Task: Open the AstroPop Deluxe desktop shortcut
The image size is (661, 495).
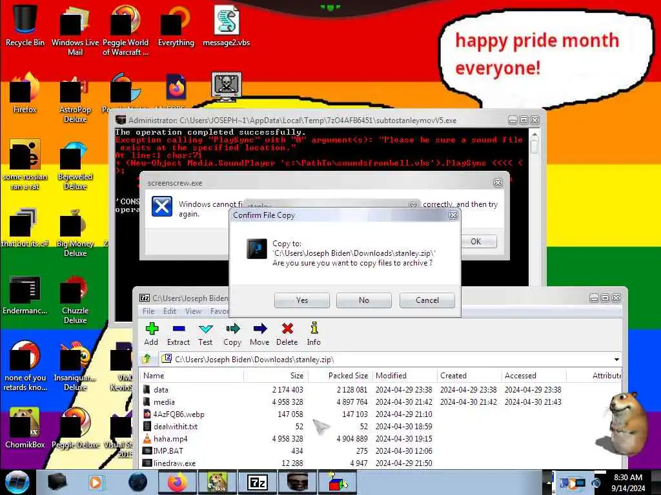Action: [76, 98]
